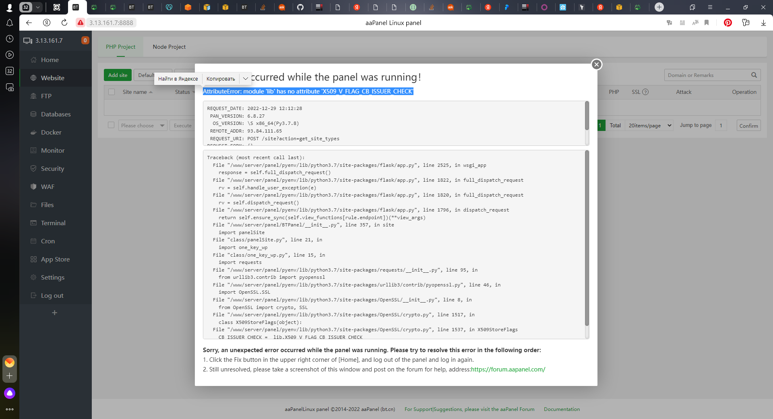Screen dimensions: 773x419
Task: Open the Documentation footer link
Action: click(562, 409)
